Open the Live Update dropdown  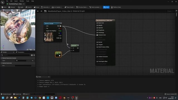tap(56, 7)
